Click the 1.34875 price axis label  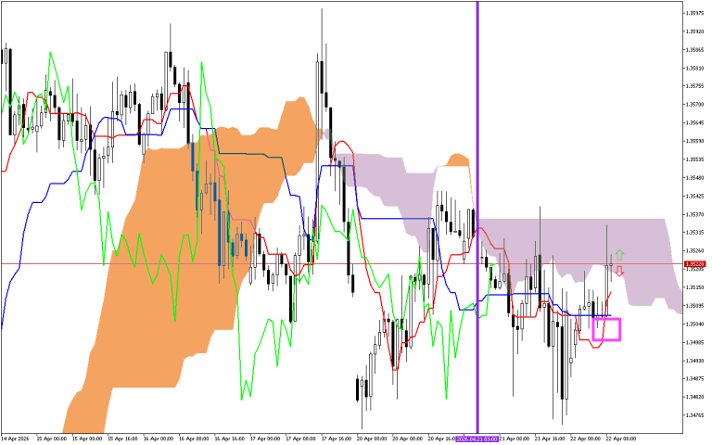click(694, 378)
